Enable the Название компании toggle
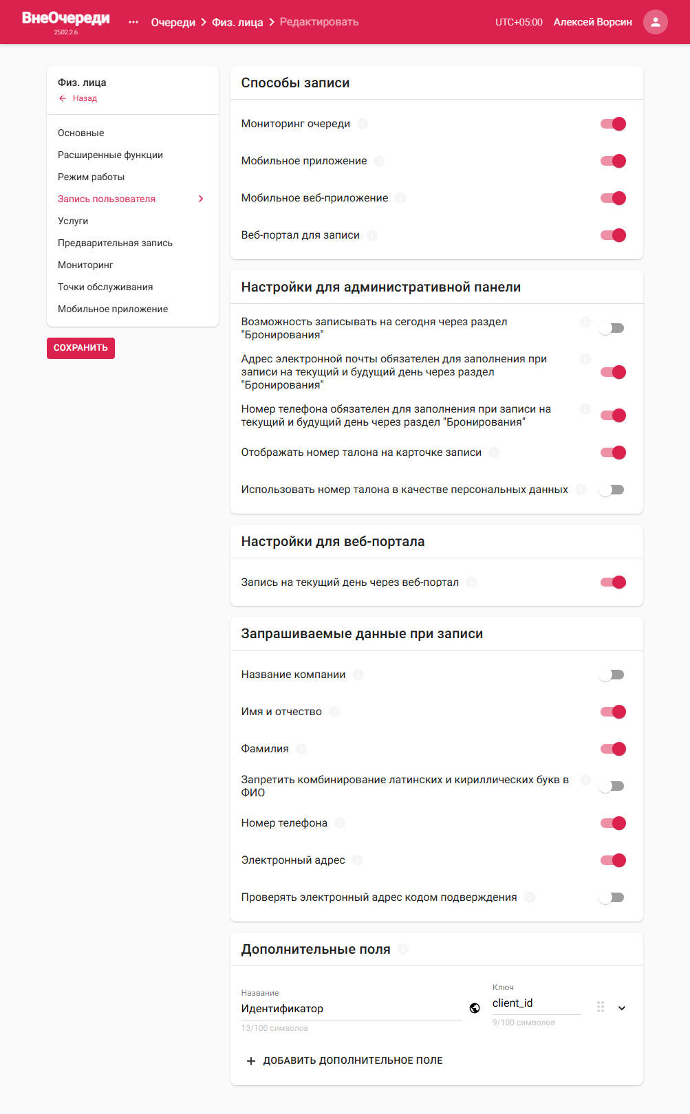Viewport: 690px width, 1114px height. (612, 675)
